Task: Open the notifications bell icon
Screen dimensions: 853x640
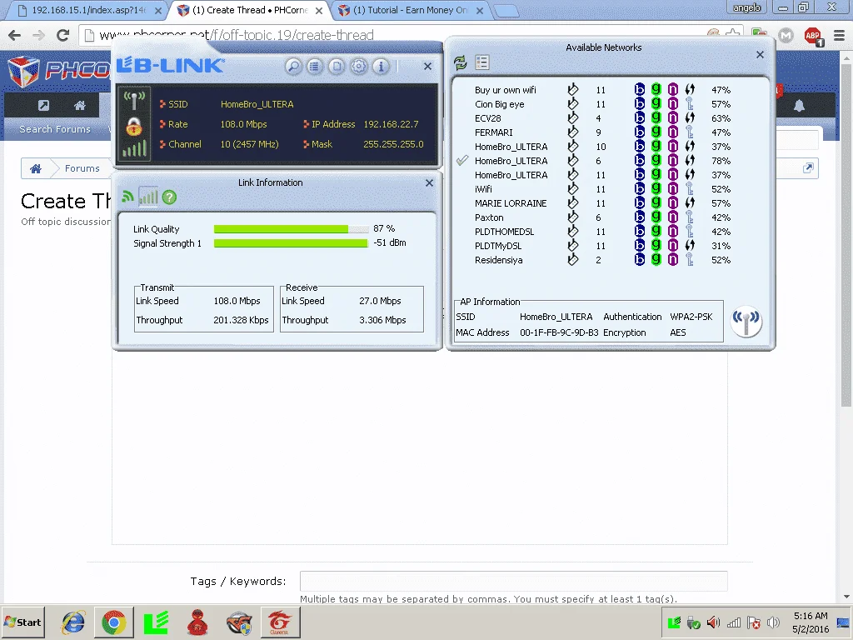Action: pos(799,106)
